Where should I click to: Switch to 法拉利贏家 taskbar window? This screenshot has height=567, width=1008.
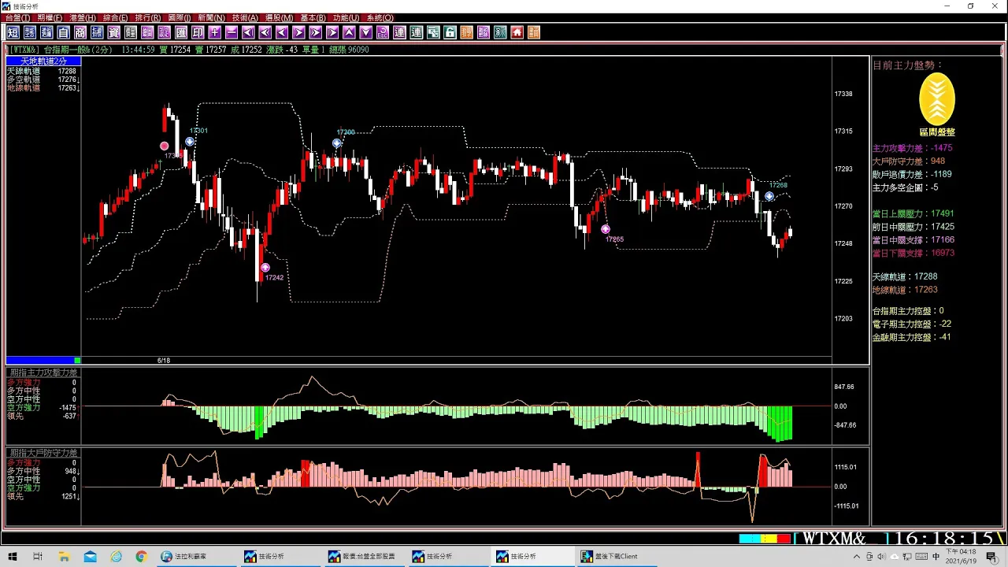pos(197,557)
